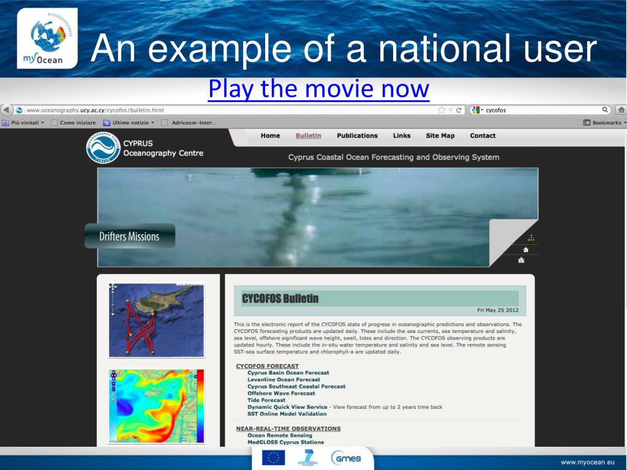Open the 'Play the movie now' link
The image size is (627, 470).
(318, 89)
